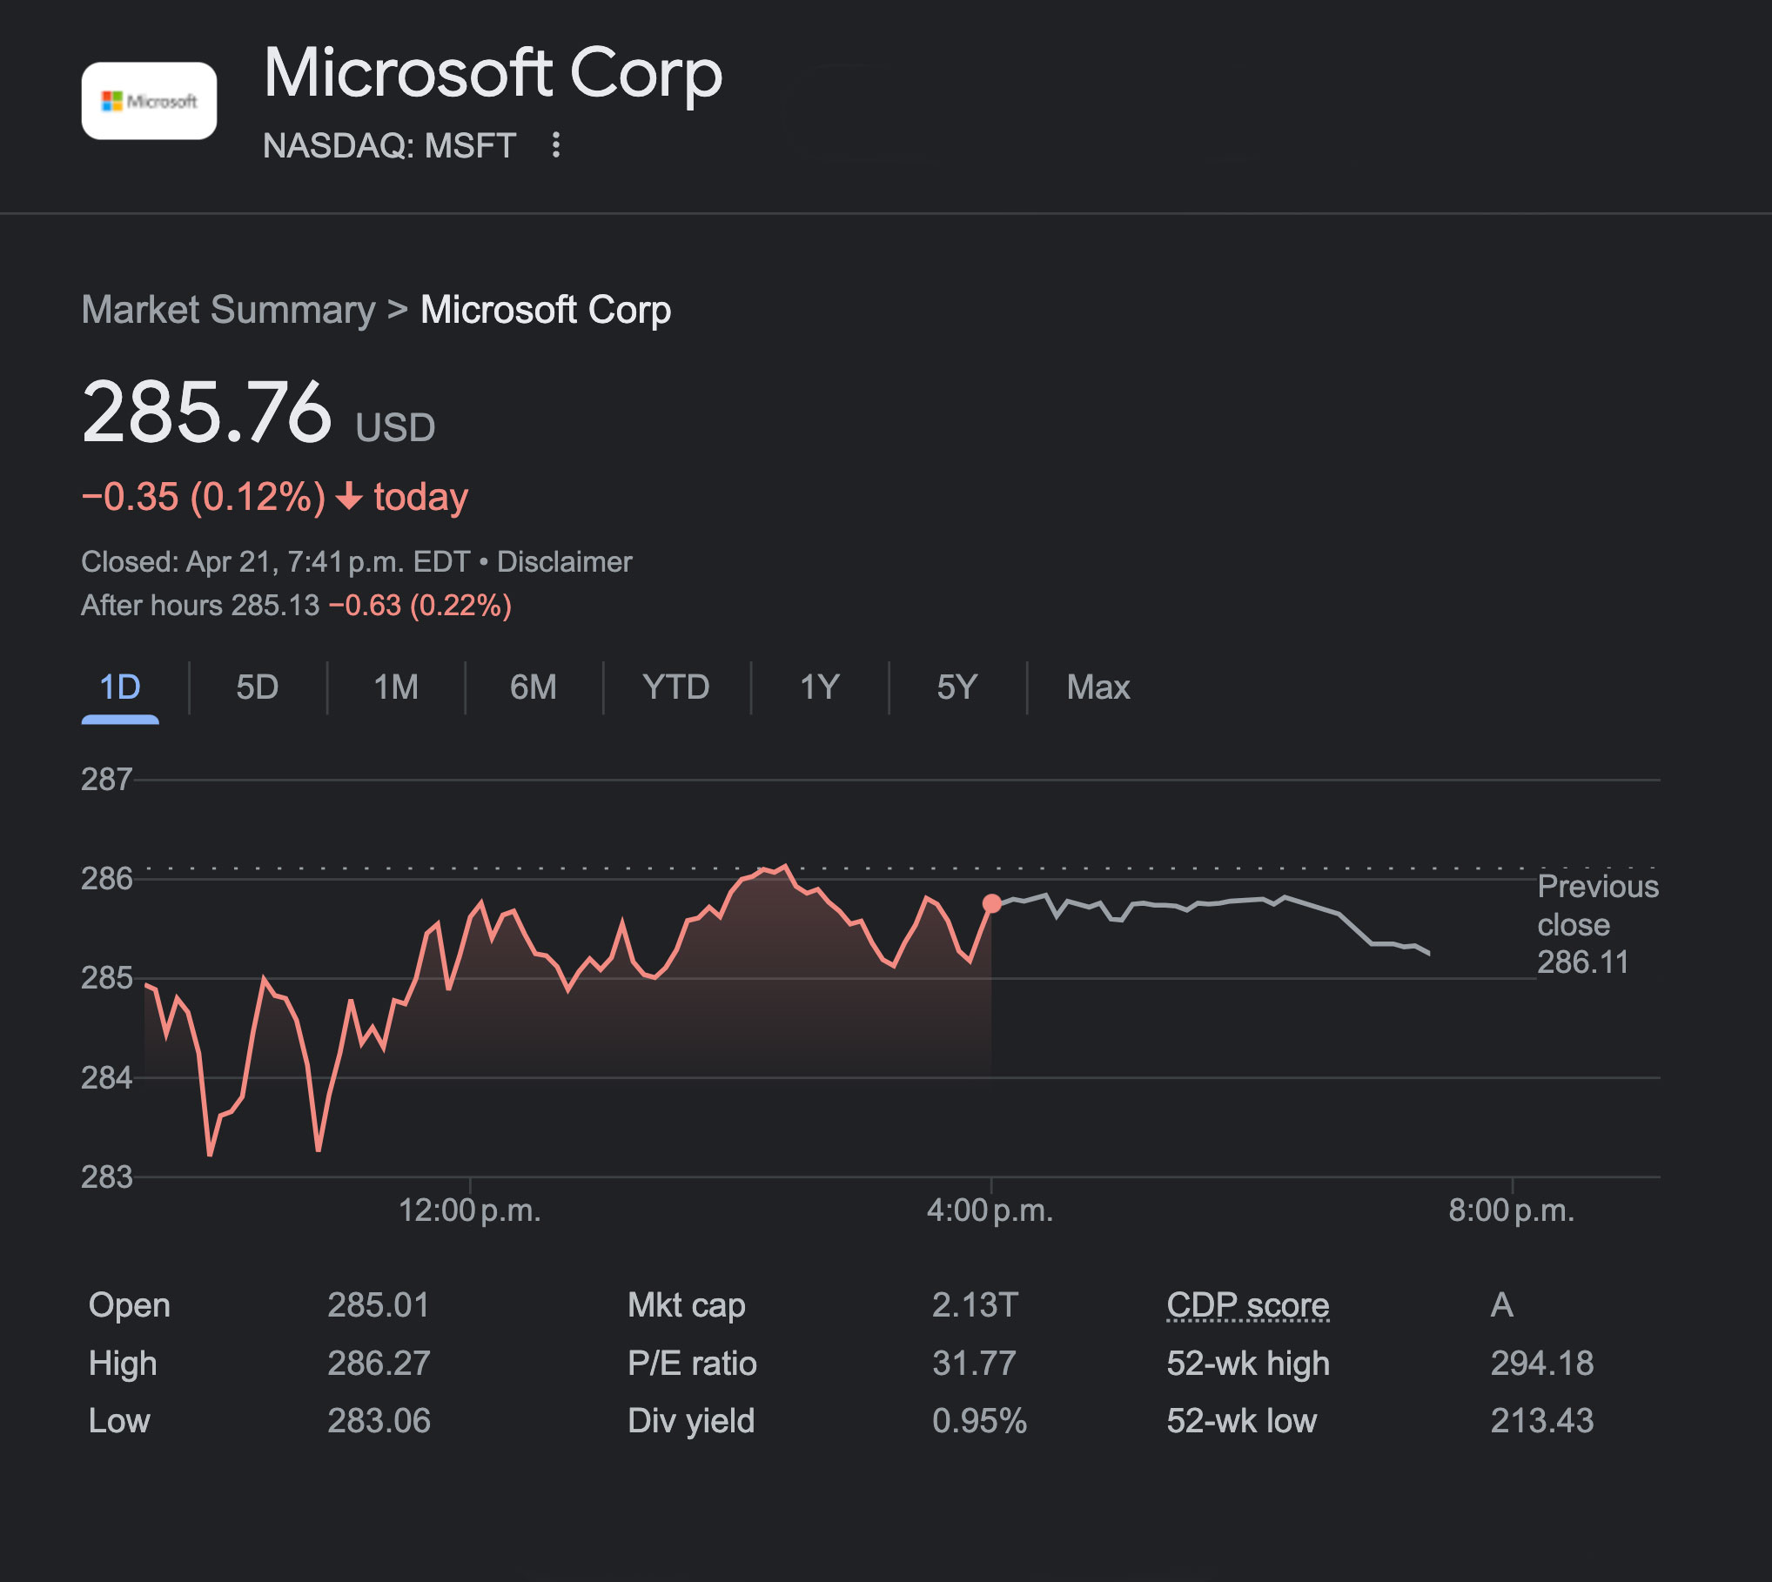The image size is (1772, 1582).
Task: Click the CDP score value A
Action: click(1502, 1305)
